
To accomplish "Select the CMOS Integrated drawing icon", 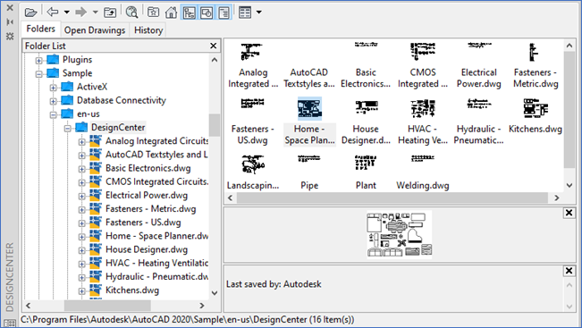I will (422, 52).
